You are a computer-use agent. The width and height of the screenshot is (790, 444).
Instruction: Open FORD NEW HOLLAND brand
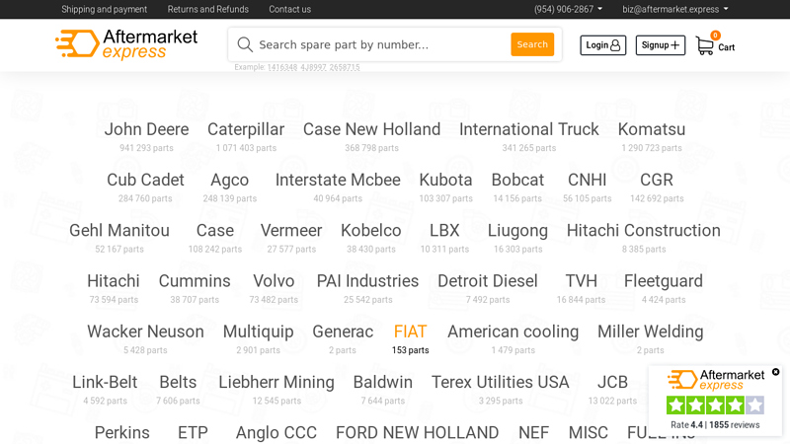[x=417, y=433]
